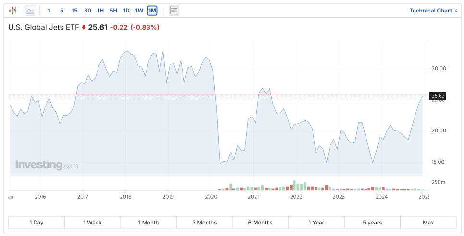Show the 1 Year range
This screenshot has height=236, width=464.
tap(317, 223)
